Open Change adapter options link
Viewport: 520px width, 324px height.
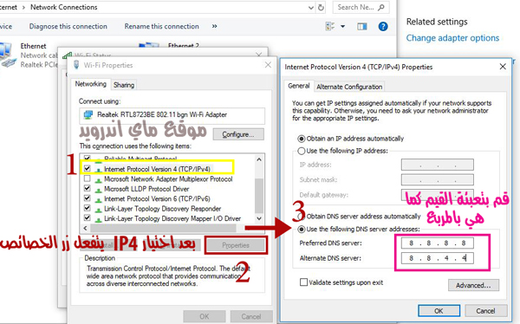pos(452,38)
